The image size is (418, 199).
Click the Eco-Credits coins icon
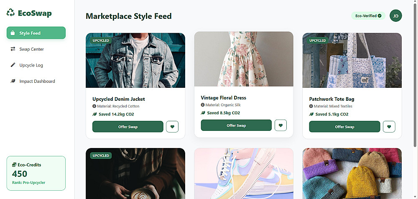pos(14,165)
